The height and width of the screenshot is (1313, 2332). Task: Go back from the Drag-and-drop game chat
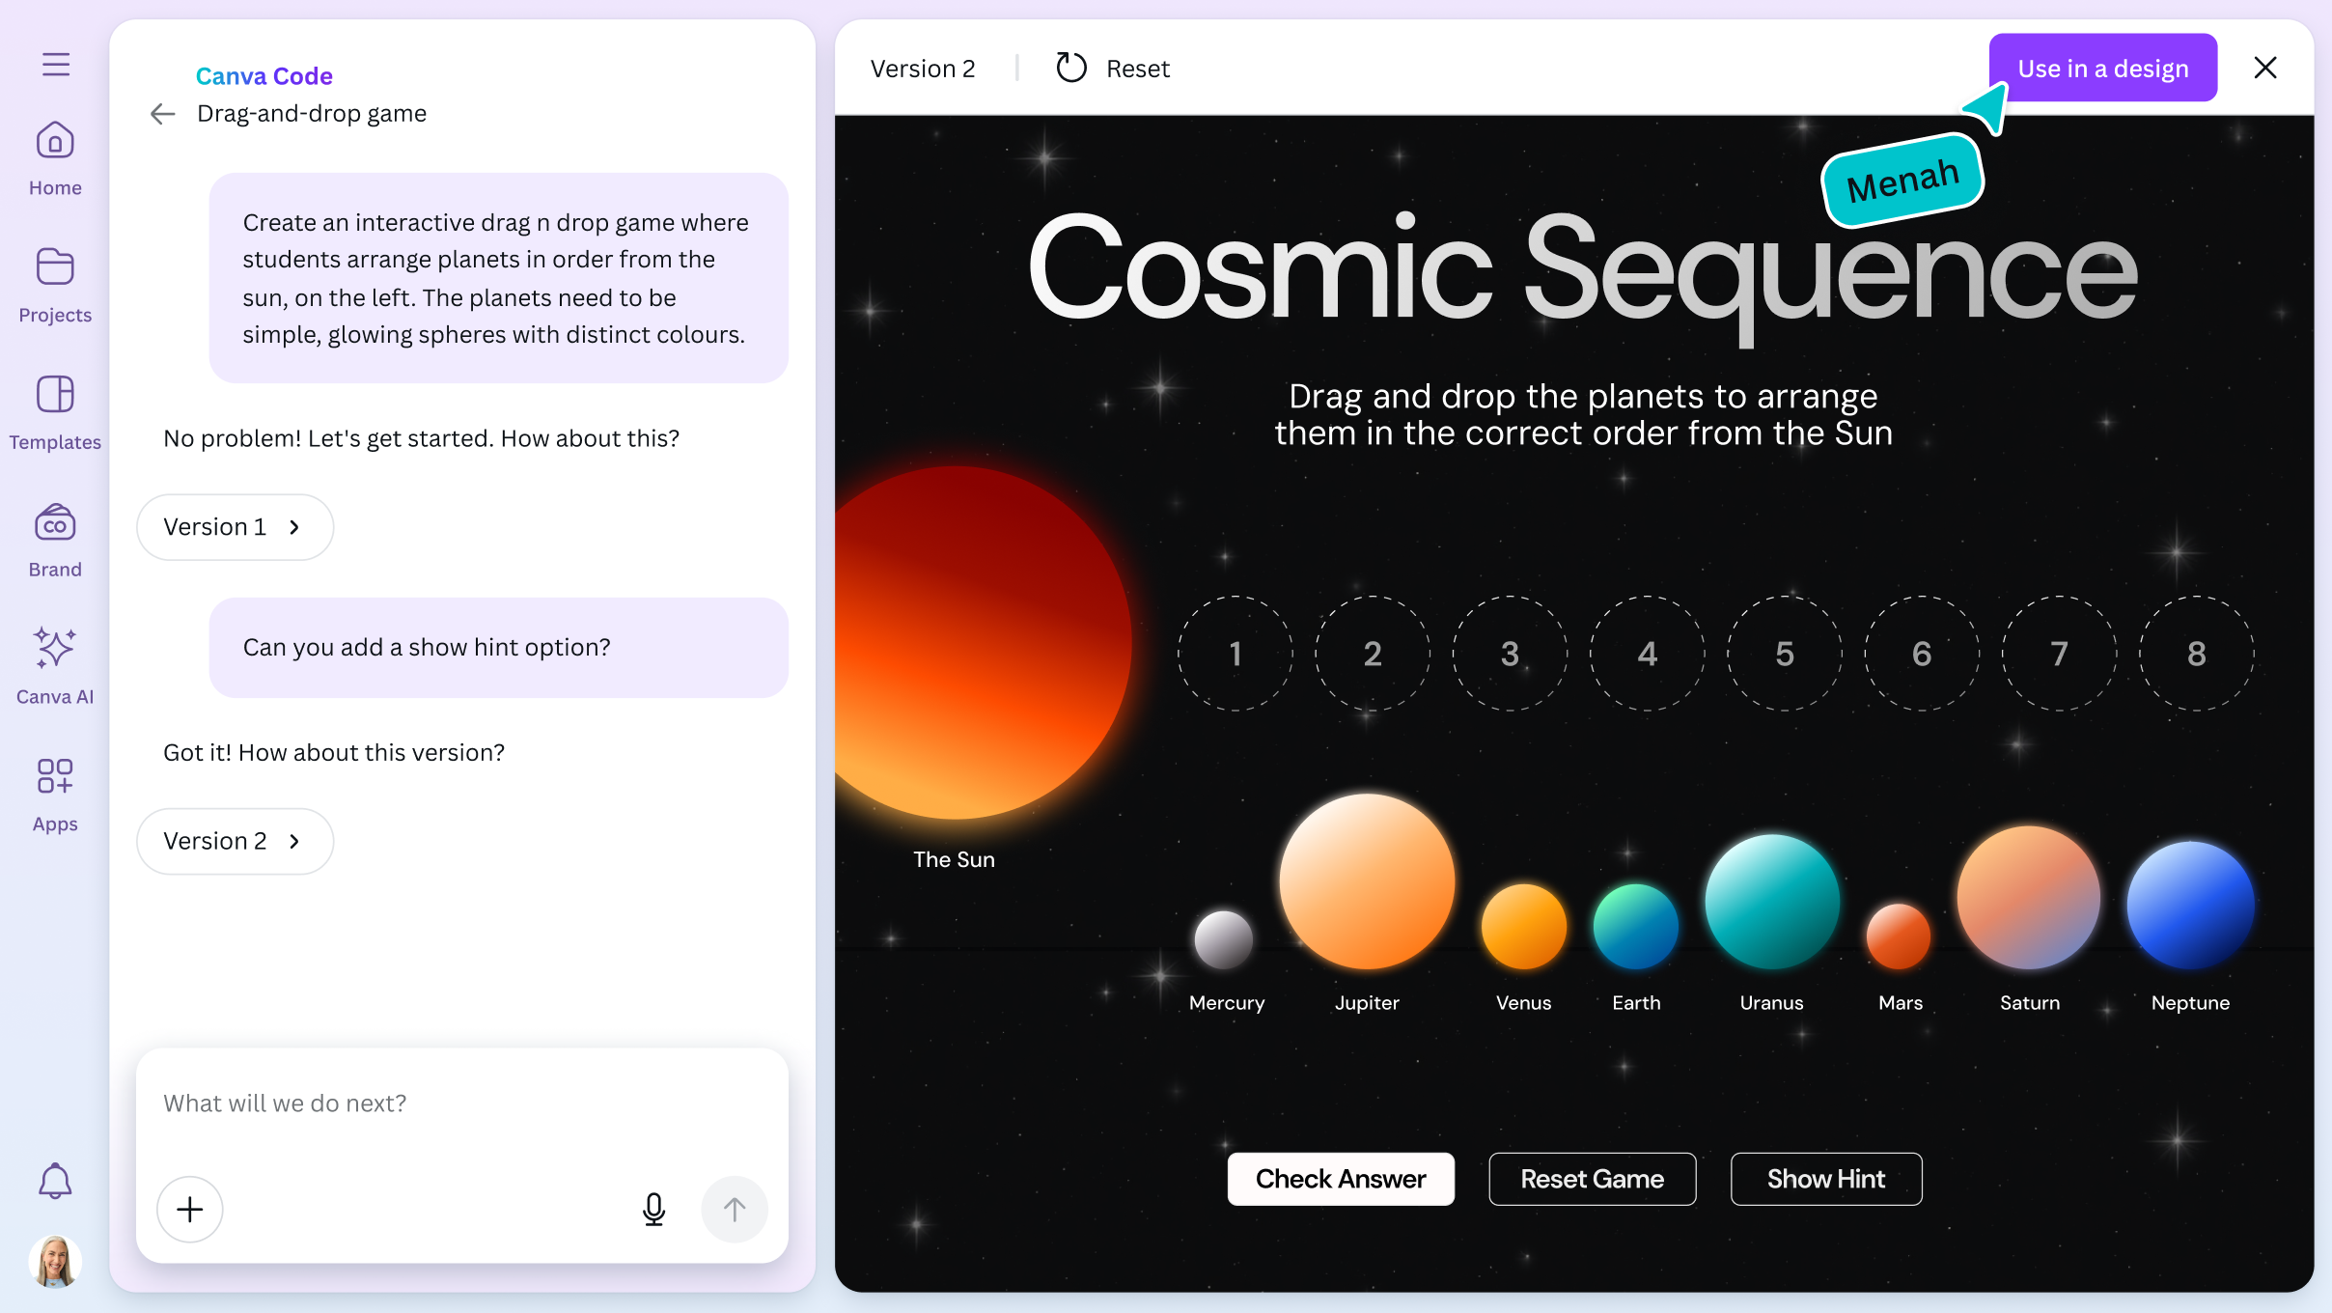tap(162, 113)
